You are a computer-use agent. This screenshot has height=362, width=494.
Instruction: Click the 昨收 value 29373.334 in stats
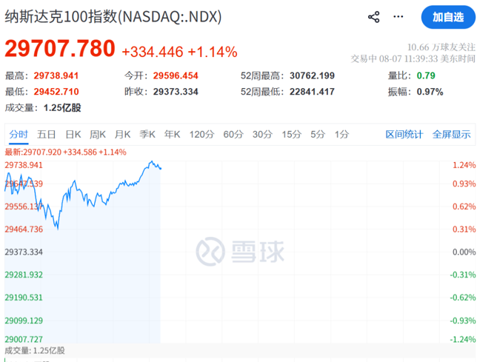[x=176, y=92]
